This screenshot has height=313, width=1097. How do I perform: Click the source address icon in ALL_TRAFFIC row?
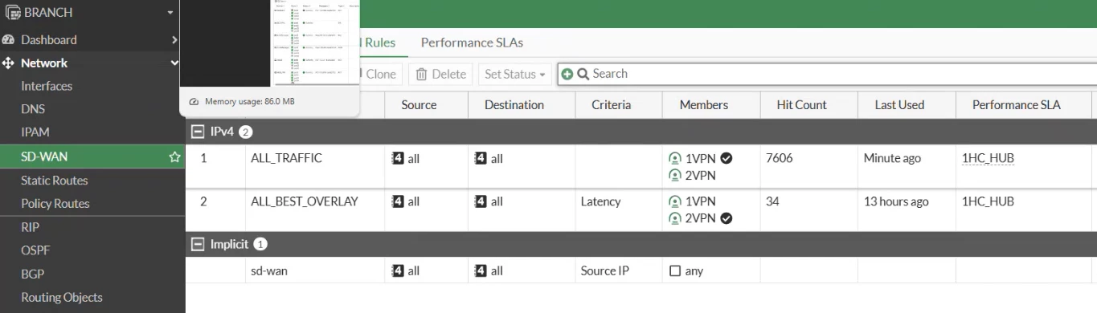pos(397,159)
